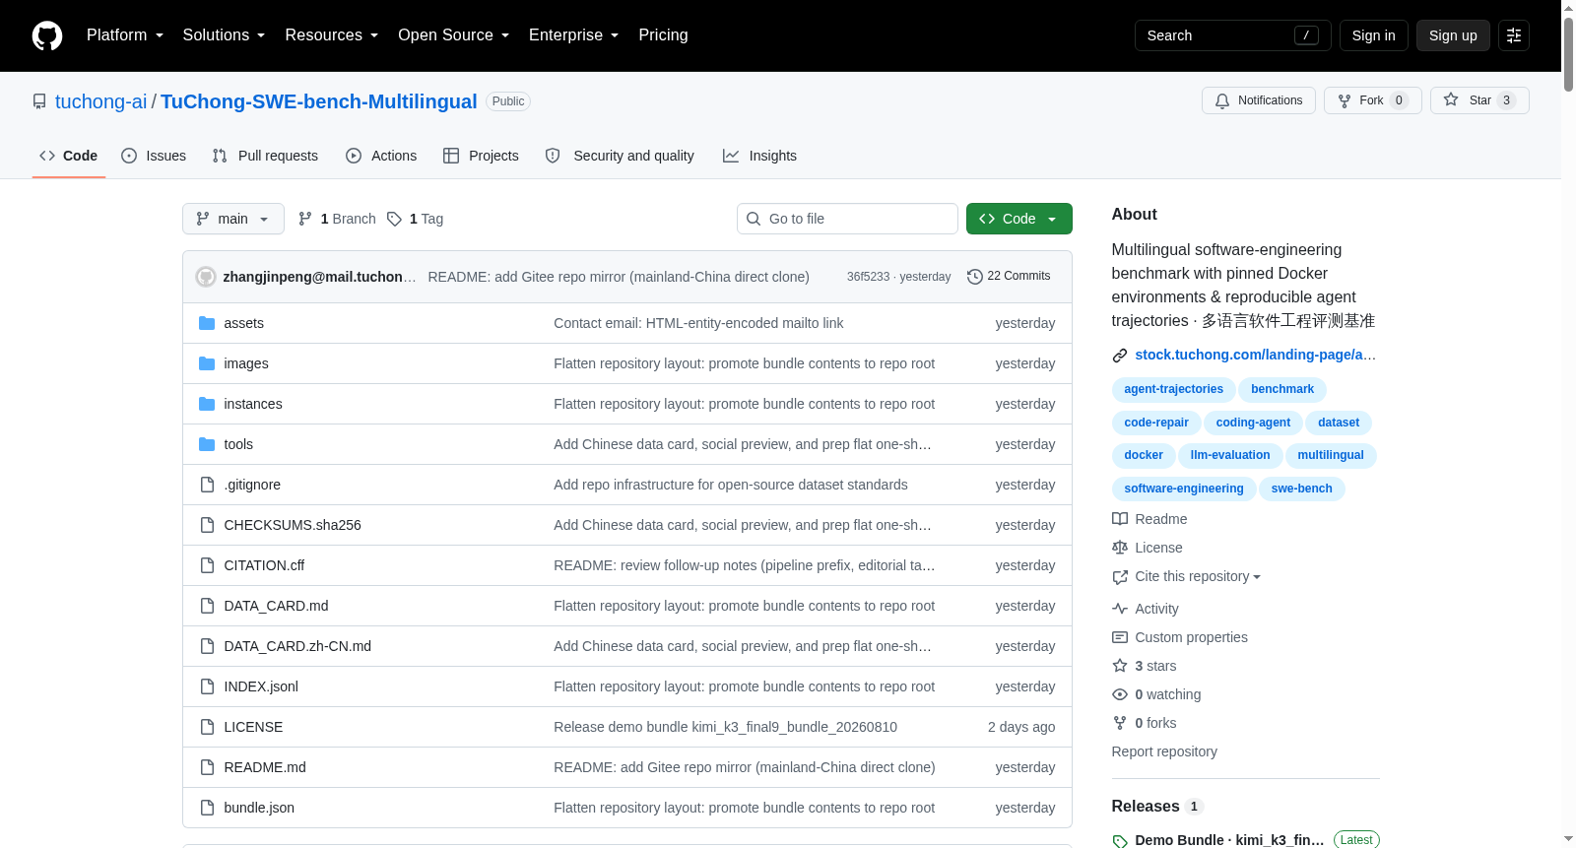This screenshot has width=1576, height=848.
Task: Open bundle.json file
Action: [x=259, y=808]
